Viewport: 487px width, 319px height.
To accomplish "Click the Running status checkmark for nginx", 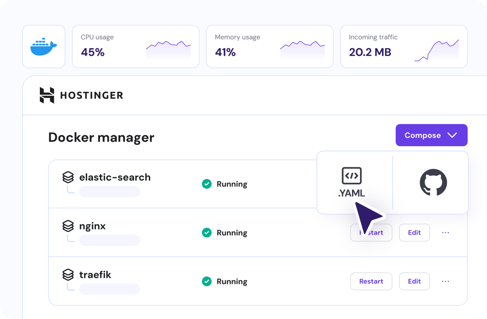I will 207,233.
